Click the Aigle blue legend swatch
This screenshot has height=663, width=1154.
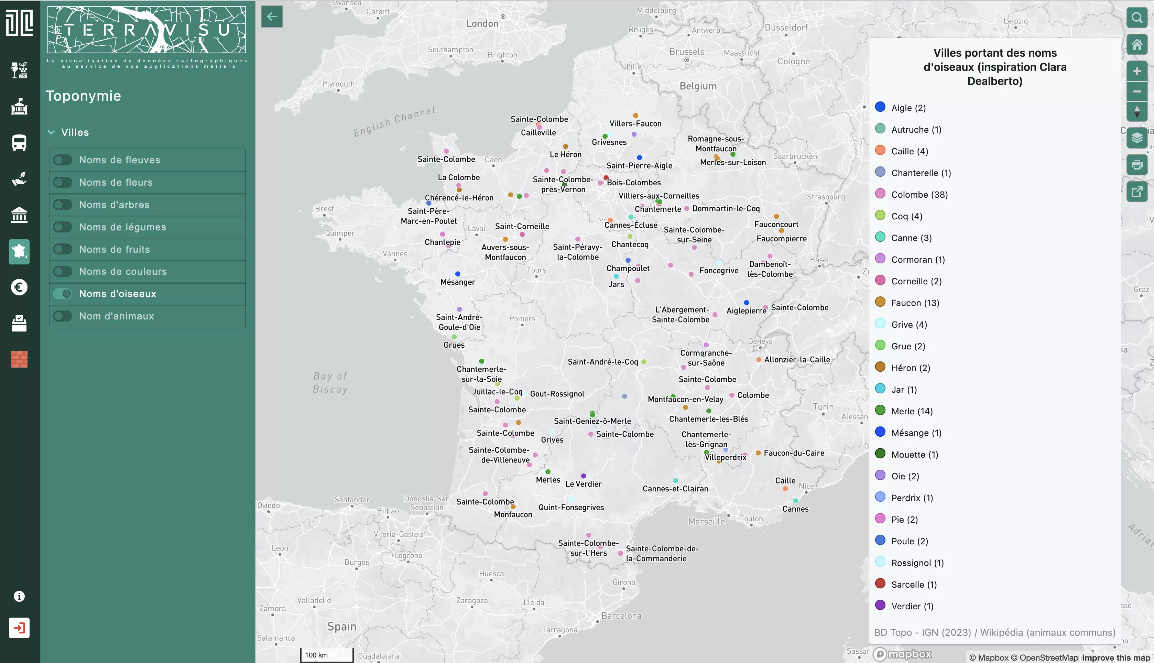pyautogui.click(x=880, y=107)
